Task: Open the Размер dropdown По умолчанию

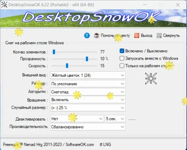Action: pos(88,84)
